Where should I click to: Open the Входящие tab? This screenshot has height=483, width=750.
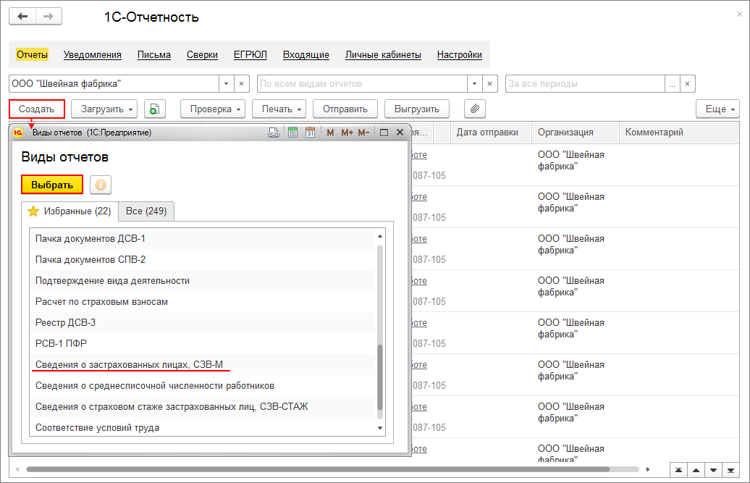tap(306, 55)
